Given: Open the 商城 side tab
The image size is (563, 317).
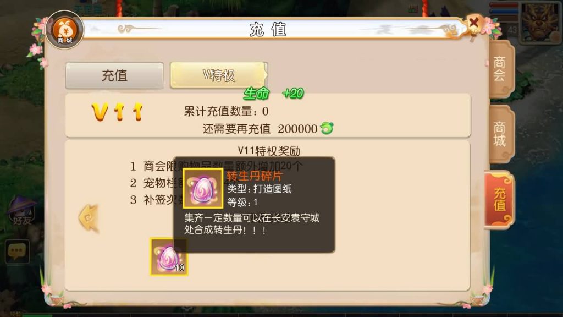Looking at the screenshot, I should click(x=500, y=134).
